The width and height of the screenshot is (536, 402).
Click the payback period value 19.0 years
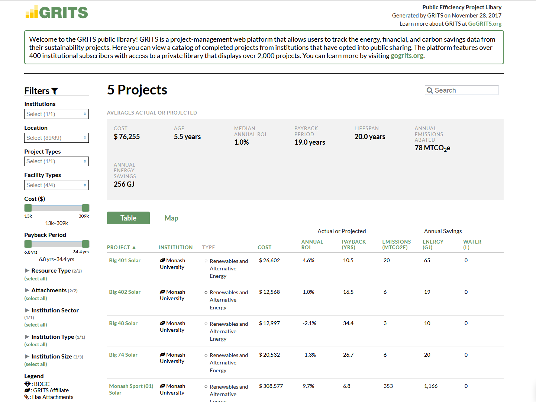(x=310, y=142)
